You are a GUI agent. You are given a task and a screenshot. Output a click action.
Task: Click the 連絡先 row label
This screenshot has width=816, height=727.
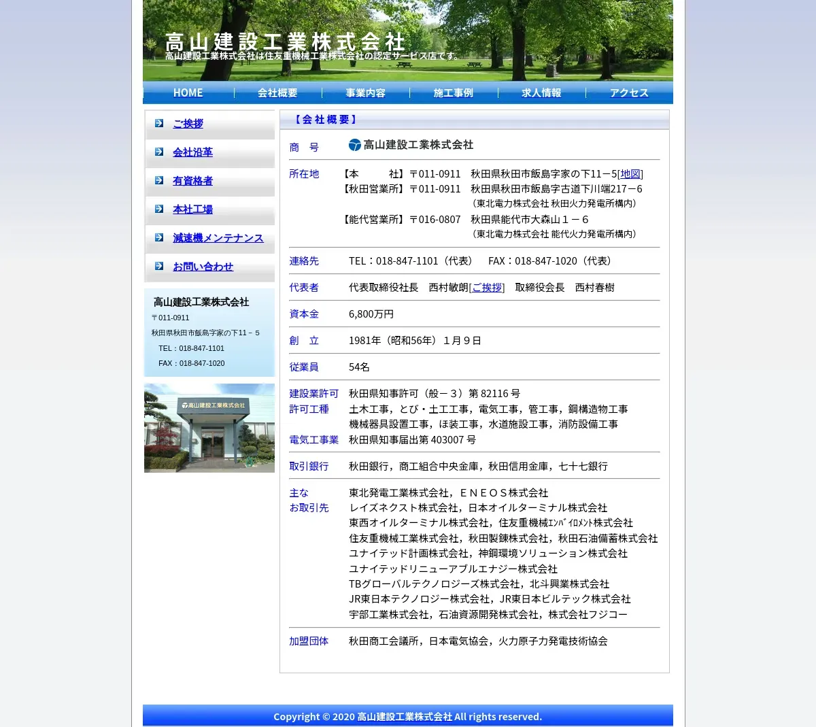click(x=304, y=260)
